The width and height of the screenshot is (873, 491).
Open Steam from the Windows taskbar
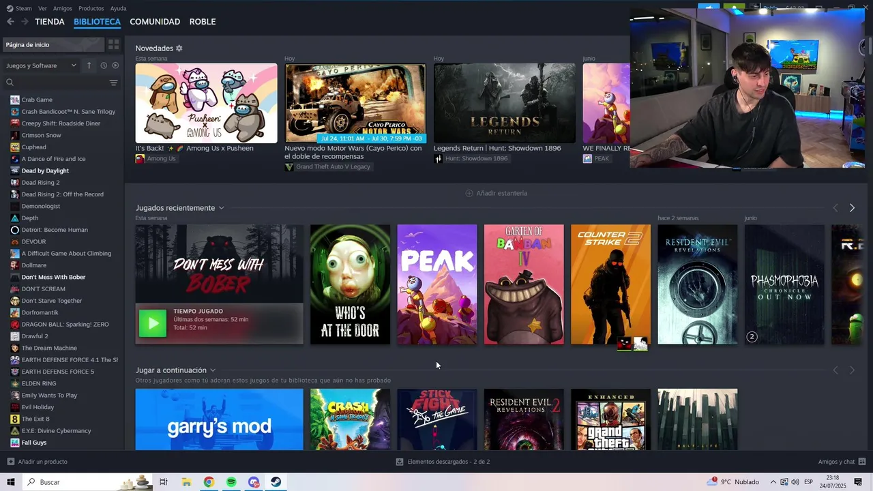point(276,482)
